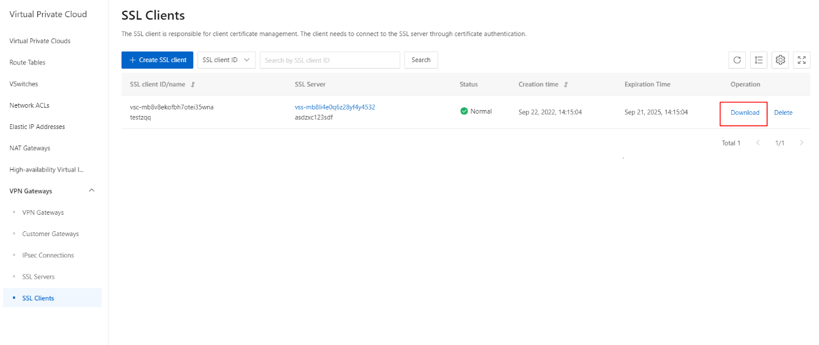Open SSL Servers in sidebar
This screenshot has height=345, width=819.
[39, 276]
